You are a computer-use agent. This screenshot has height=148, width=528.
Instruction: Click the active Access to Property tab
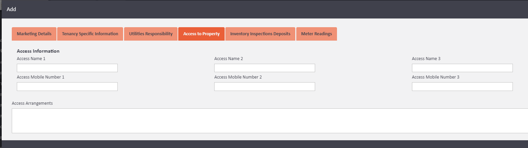pyautogui.click(x=201, y=34)
